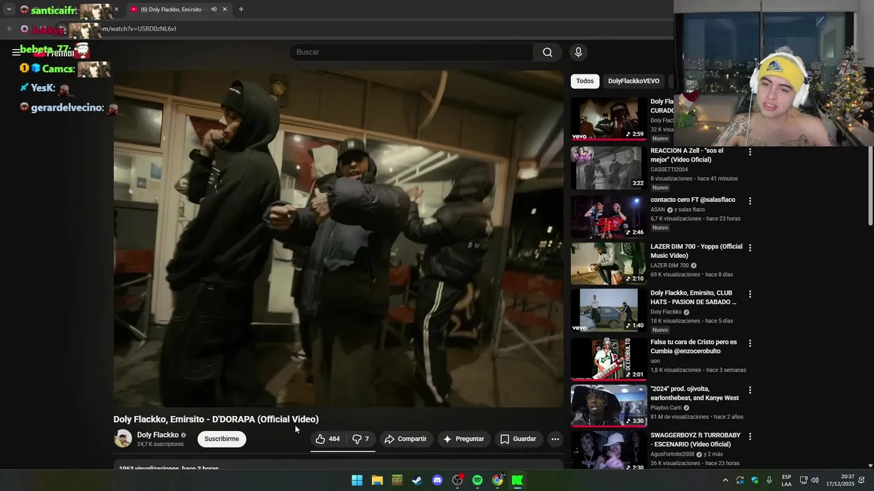
Task: Open Google Chrome from the taskbar
Action: (498, 481)
